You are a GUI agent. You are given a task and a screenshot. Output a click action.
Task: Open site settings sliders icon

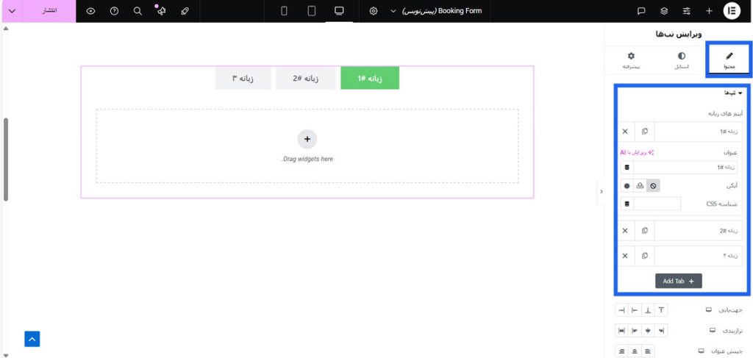687,11
